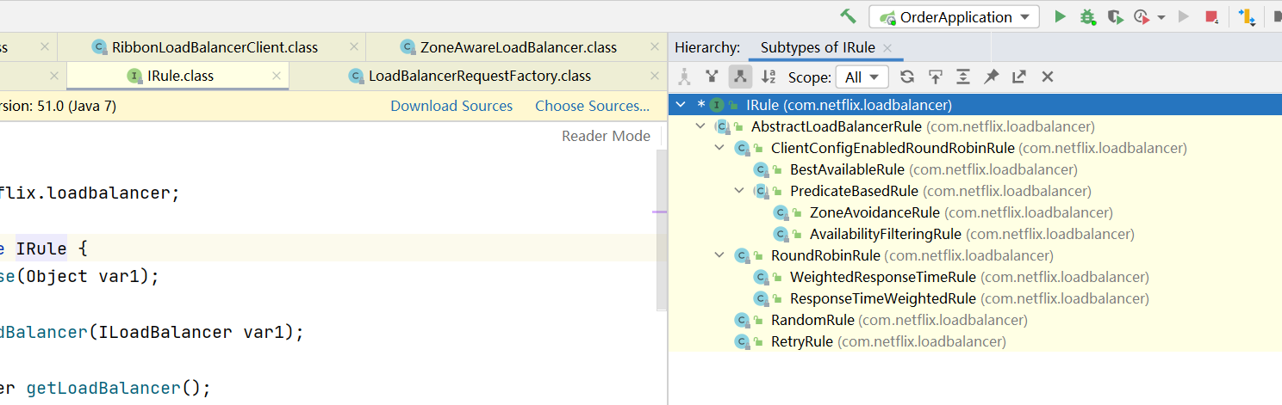Debug OrderApplication using the bug icon
1282x405 pixels.
click(1087, 16)
